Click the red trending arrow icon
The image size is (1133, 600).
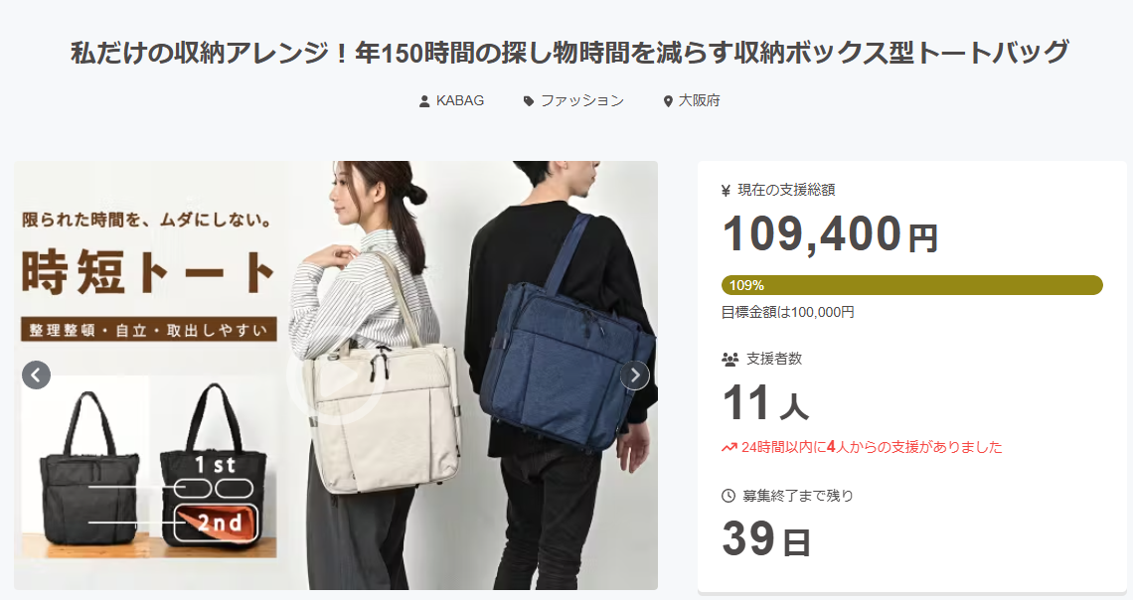coord(728,448)
